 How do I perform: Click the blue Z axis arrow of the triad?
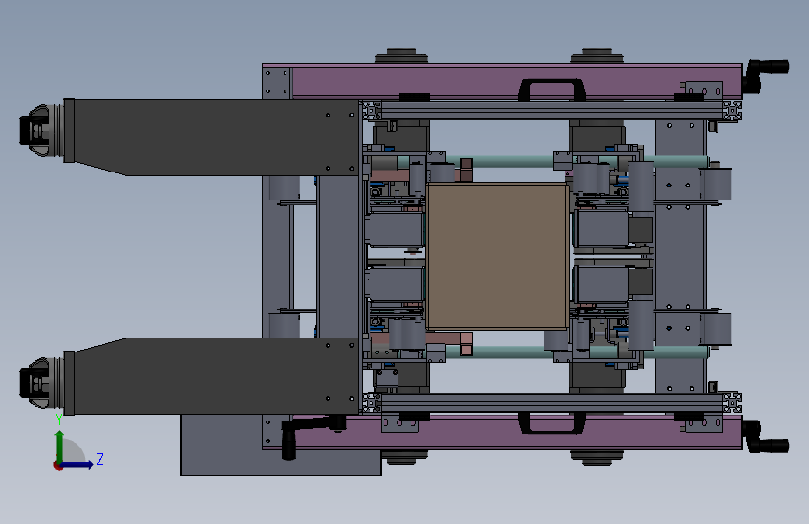(x=77, y=464)
